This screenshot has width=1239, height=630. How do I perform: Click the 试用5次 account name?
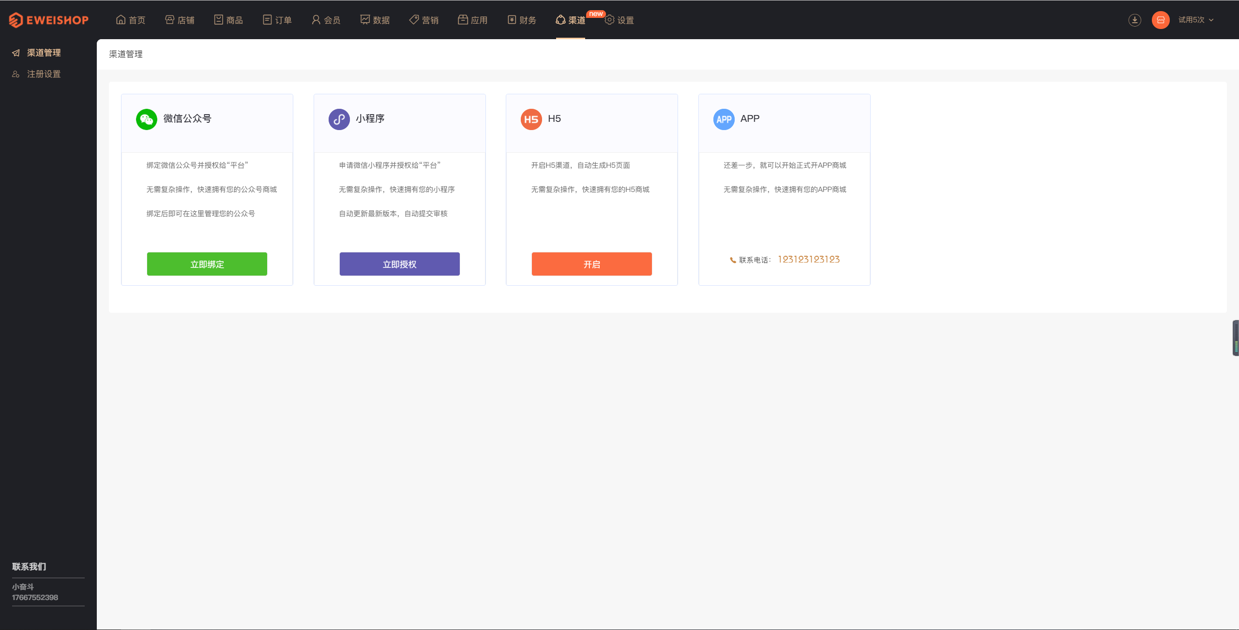pos(1191,20)
